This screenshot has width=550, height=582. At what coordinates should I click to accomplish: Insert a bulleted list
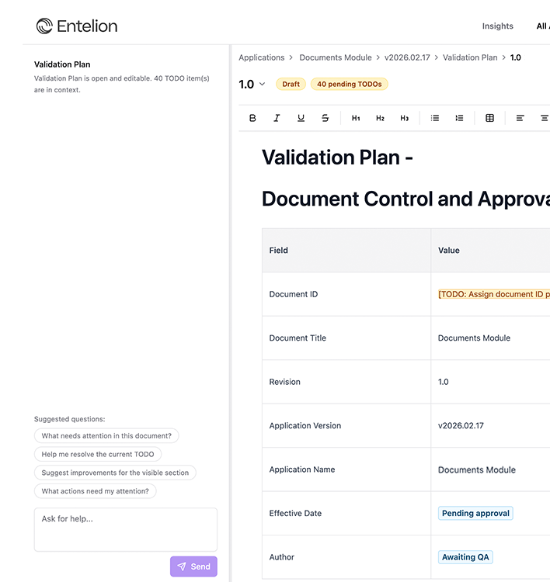(x=435, y=118)
